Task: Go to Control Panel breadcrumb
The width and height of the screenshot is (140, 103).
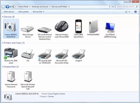Action: (x=23, y=7)
